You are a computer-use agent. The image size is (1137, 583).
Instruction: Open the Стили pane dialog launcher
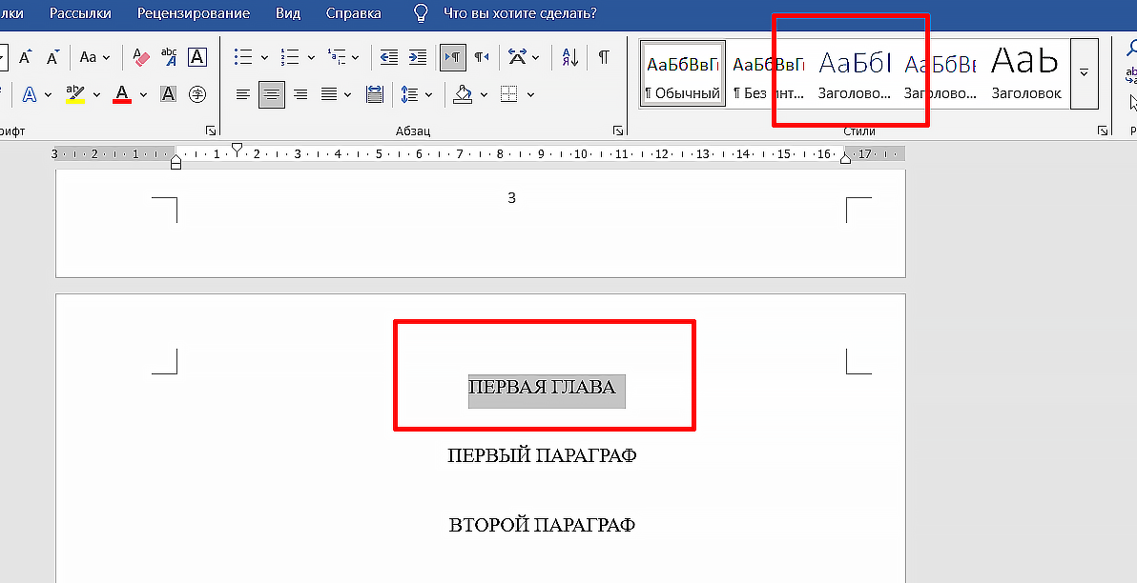tap(1103, 131)
